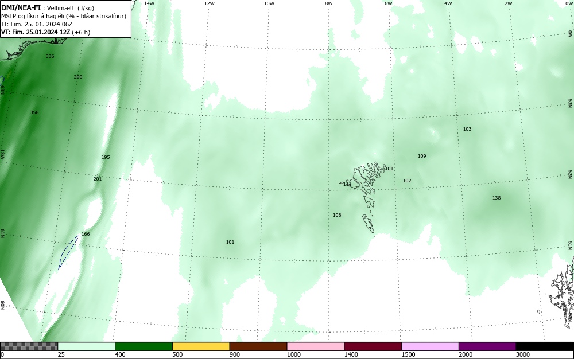Click the 12W longitude label

(x=209, y=3)
